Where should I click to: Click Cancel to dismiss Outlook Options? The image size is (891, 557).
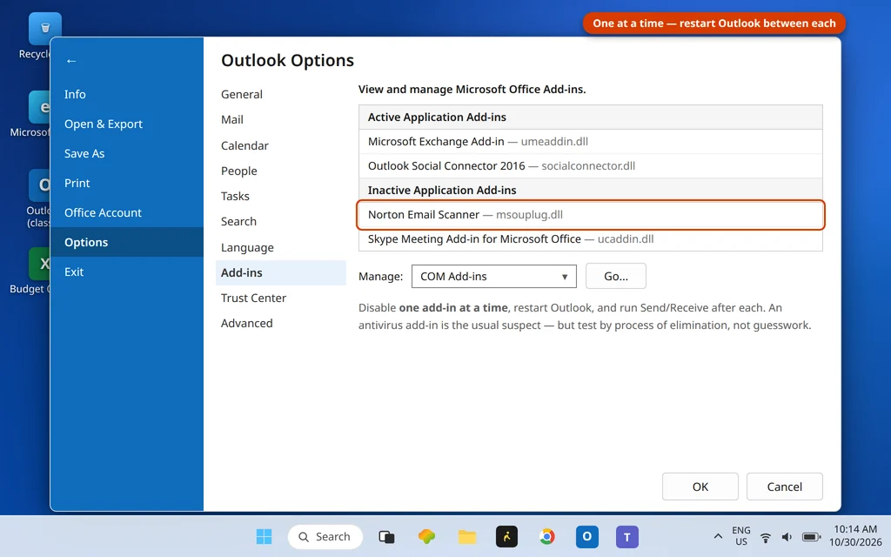click(784, 487)
